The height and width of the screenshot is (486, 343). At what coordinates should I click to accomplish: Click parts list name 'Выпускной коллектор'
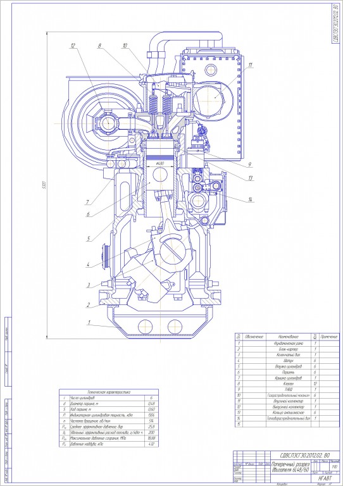289,407
